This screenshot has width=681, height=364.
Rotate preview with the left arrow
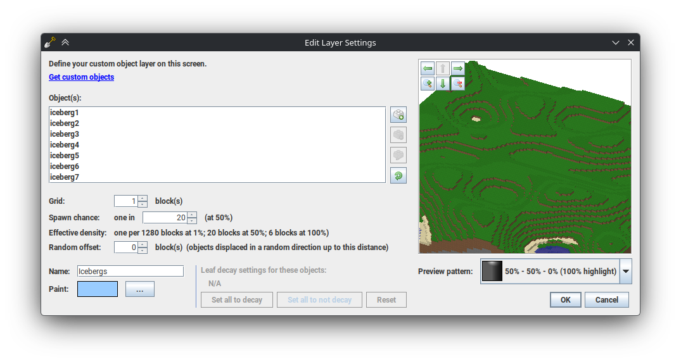click(x=428, y=68)
